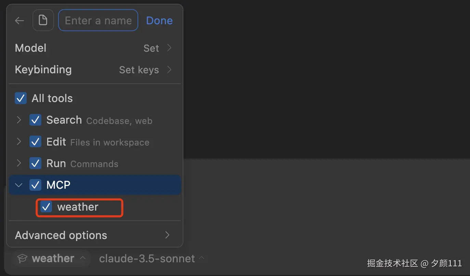Uncheck the Search tool checkbox
This screenshot has height=276, width=470.
tap(36, 120)
